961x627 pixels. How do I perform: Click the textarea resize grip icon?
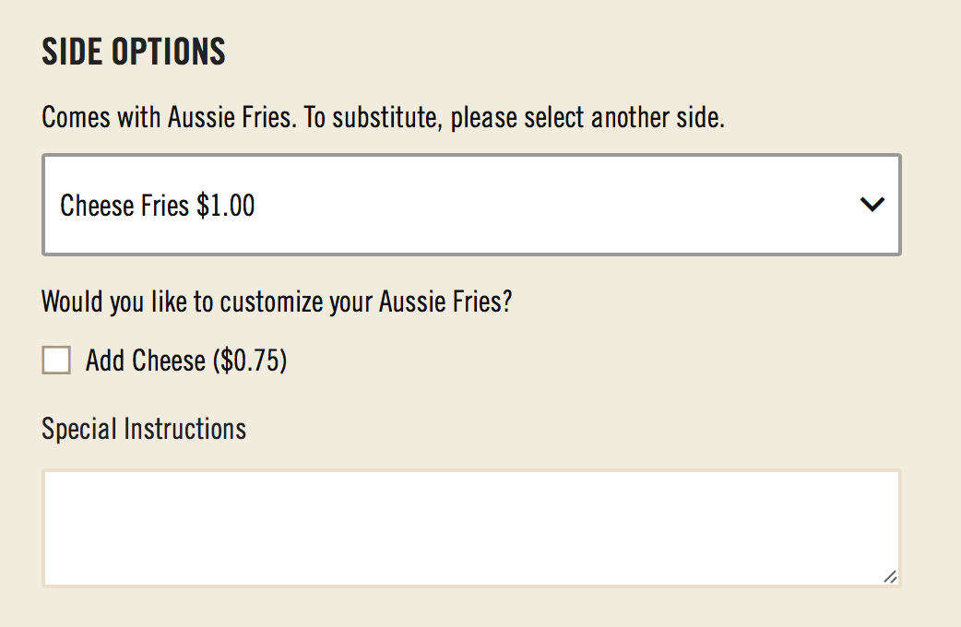889,576
